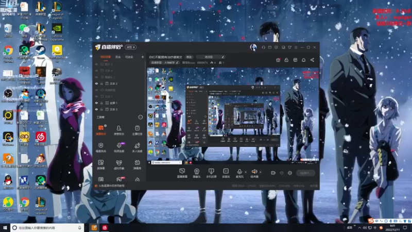Add 直播屏幕 screen capture source
This screenshot has height=232, width=412.
pyautogui.click(x=182, y=173)
